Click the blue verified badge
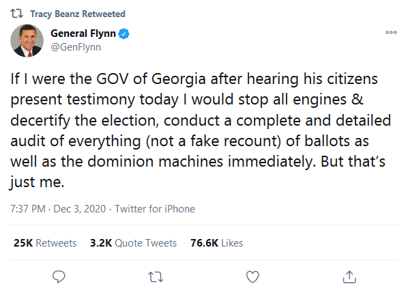Image resolution: width=408 pixels, height=293 pixels. click(x=124, y=33)
